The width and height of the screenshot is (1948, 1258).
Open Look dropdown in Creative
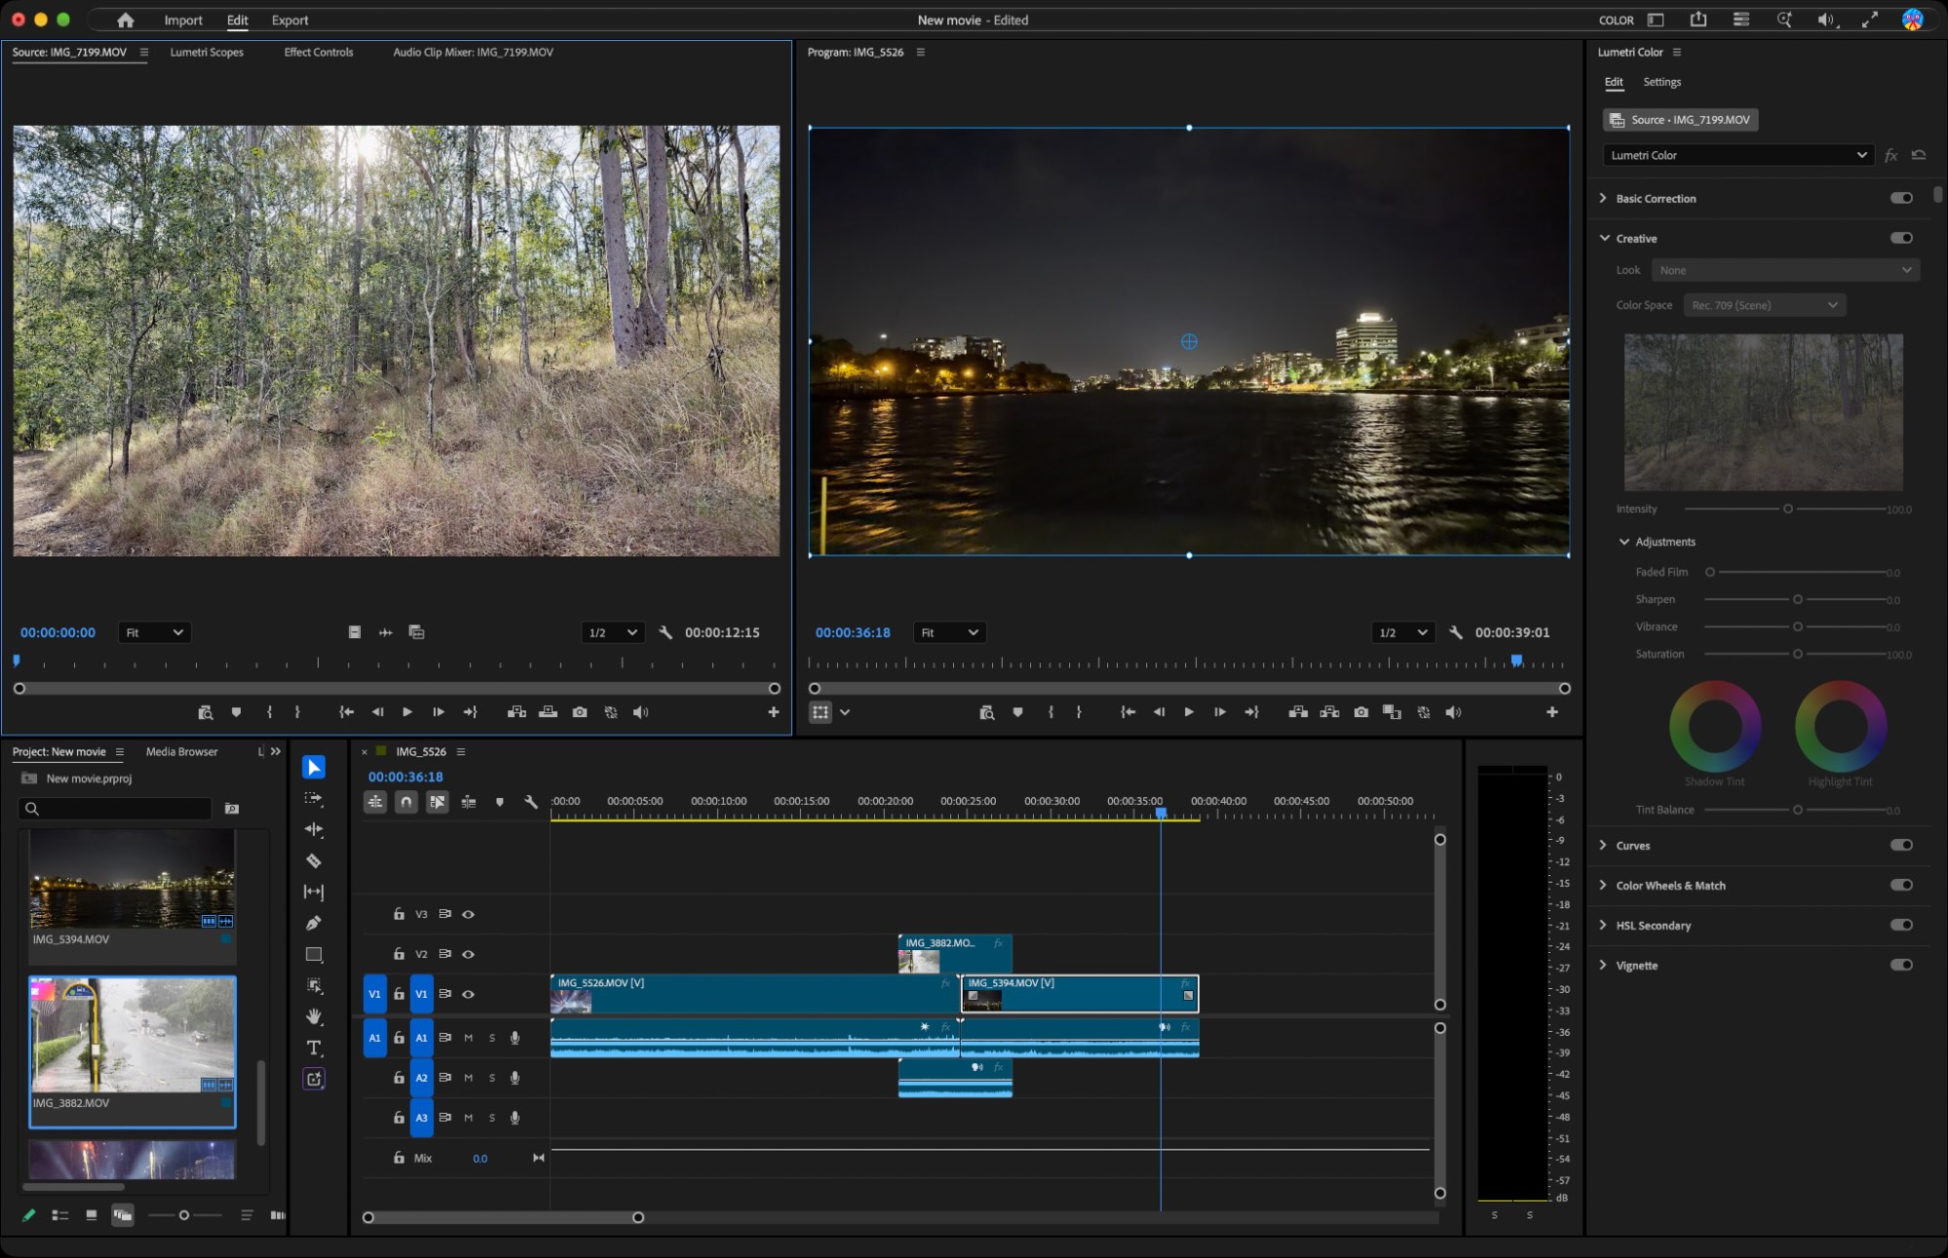[x=1785, y=270]
